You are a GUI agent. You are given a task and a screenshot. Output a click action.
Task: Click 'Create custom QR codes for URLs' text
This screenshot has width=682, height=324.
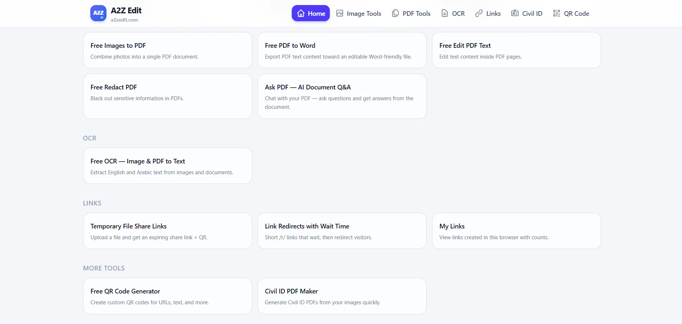pyautogui.click(x=150, y=302)
